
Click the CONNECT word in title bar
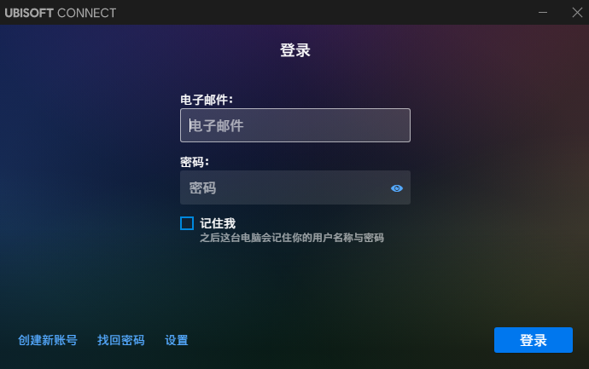88,13
